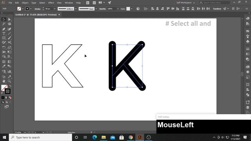
Task: Click the Opacity panel link
Action: (x=102, y=9)
